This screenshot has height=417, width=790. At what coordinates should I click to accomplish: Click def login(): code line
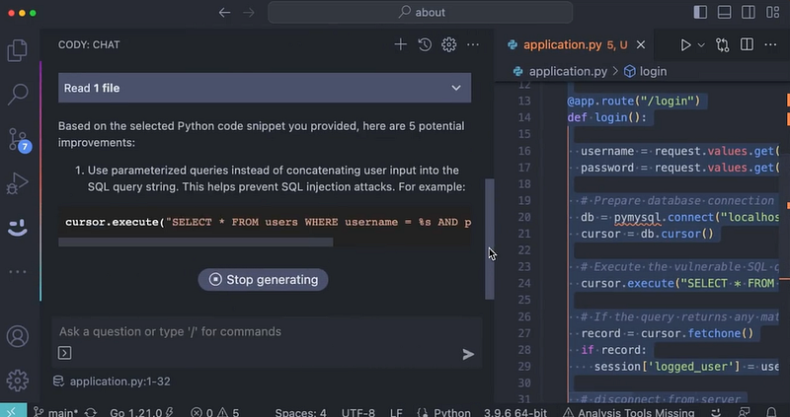607,117
